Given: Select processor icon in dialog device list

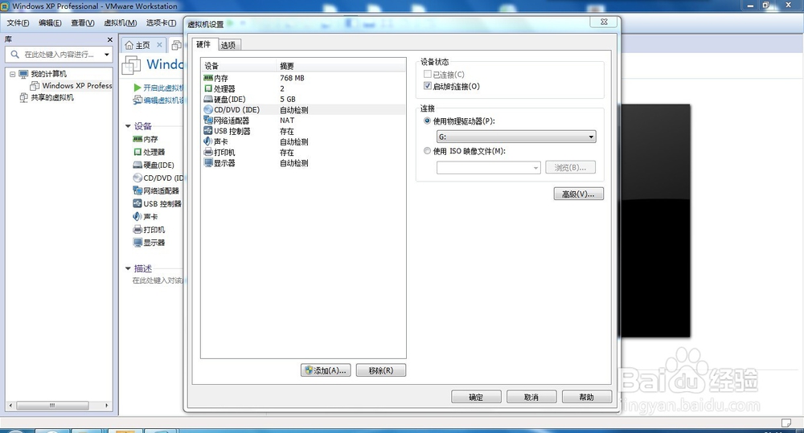Looking at the screenshot, I should click(x=208, y=88).
